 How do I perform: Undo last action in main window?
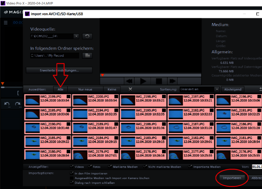pyautogui.click(x=7, y=104)
